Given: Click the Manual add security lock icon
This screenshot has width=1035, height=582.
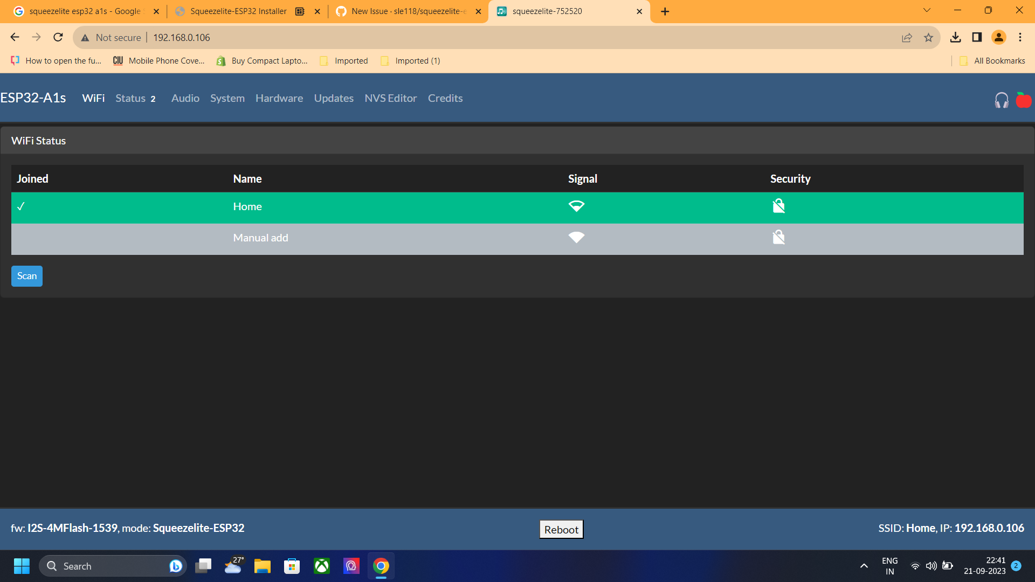Looking at the screenshot, I should (x=778, y=238).
